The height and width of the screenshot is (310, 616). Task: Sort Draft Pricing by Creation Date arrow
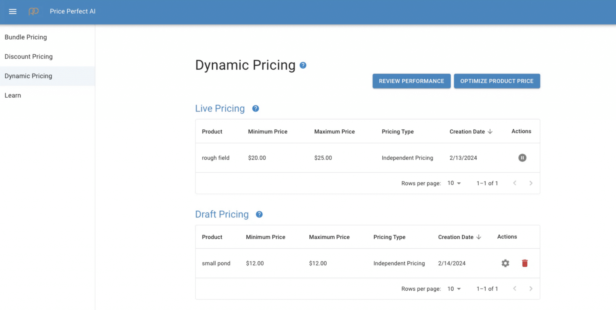pyautogui.click(x=479, y=237)
